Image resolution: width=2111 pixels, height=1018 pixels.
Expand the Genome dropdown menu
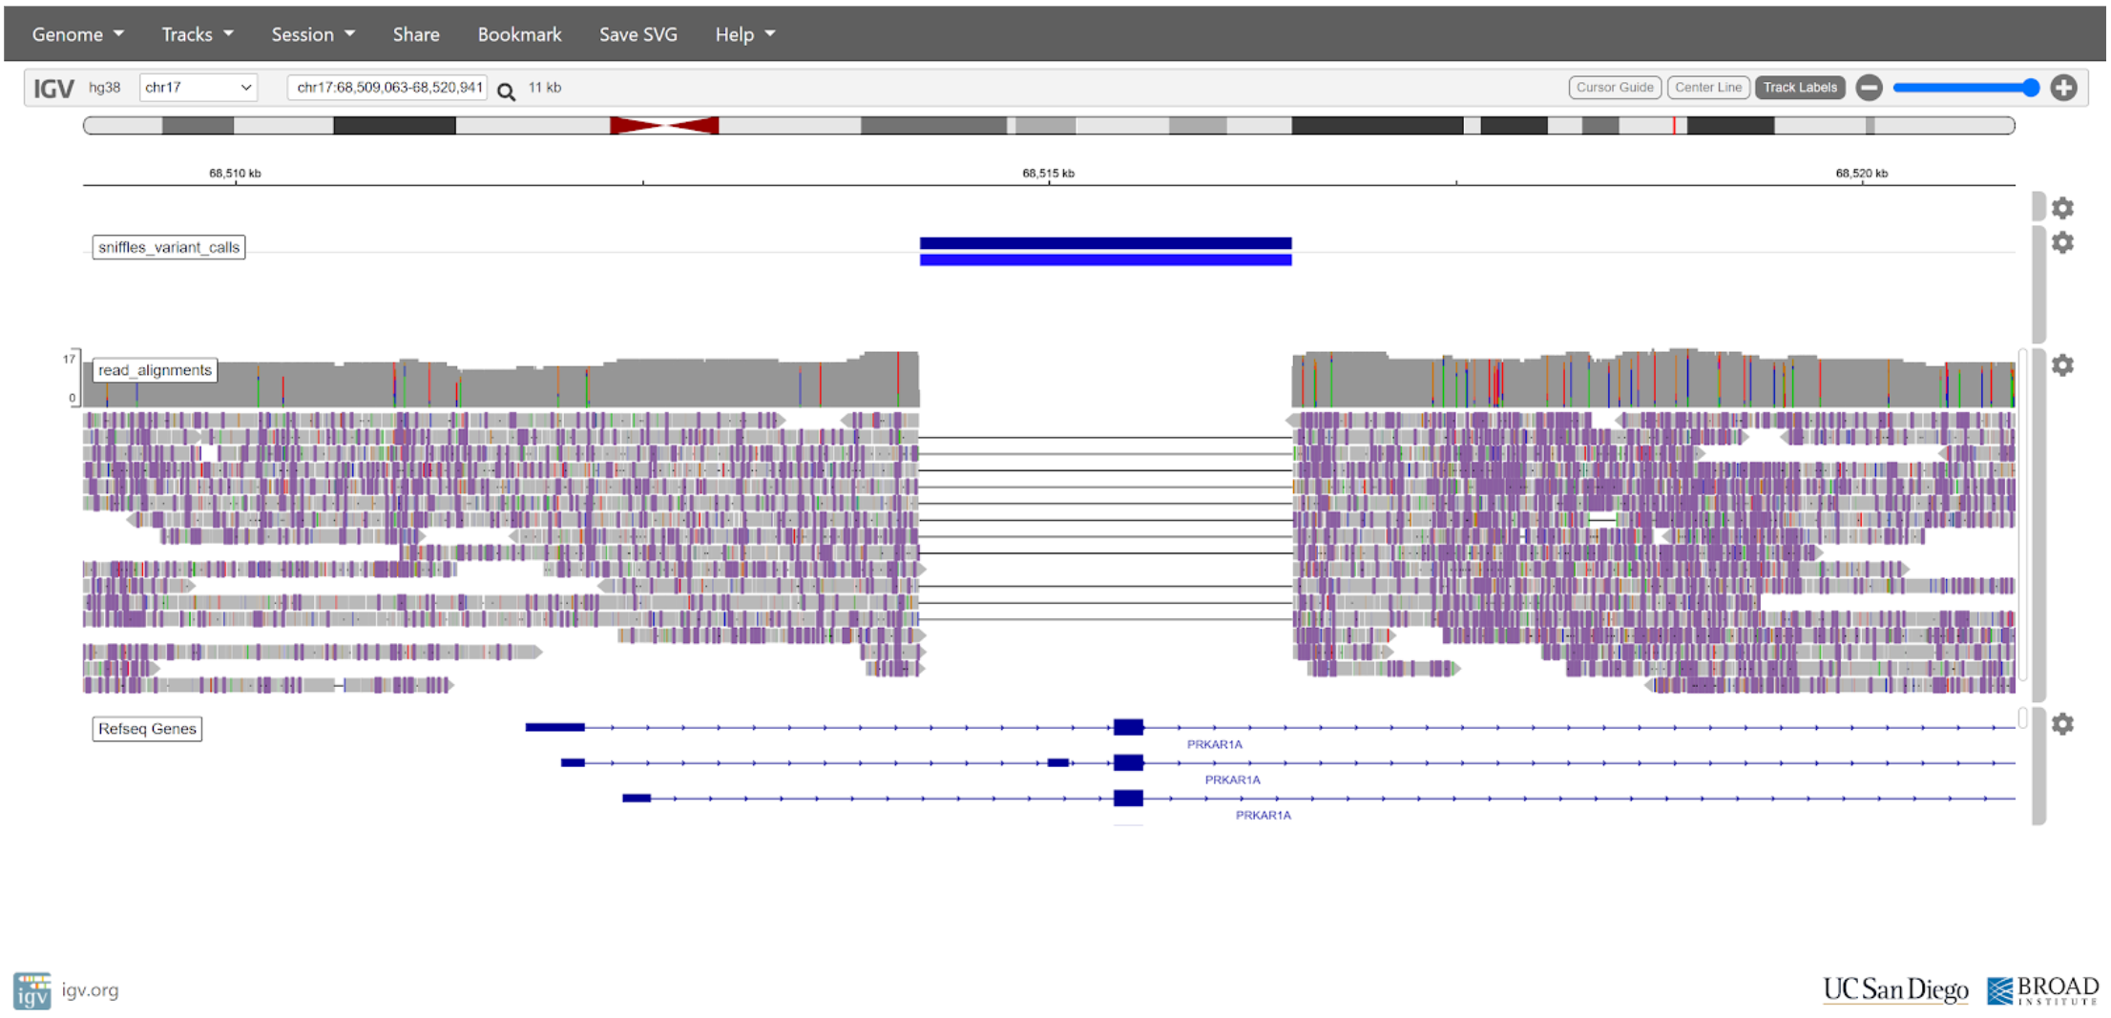point(77,34)
